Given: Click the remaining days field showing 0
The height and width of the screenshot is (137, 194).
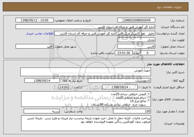Looking at the screenshot, I should [x=147, y=53].
